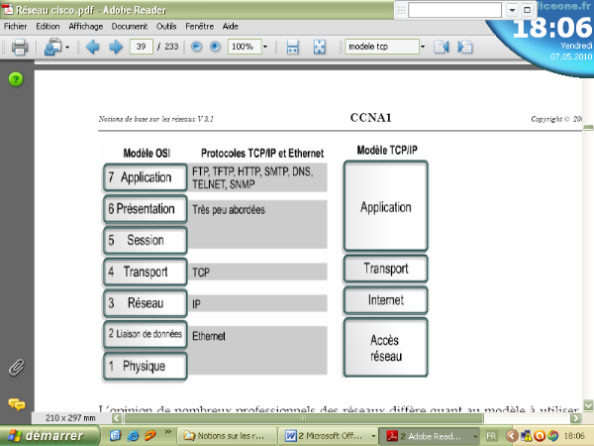Click the orange circular tray icon
This screenshot has width=594, height=446.
540,436
